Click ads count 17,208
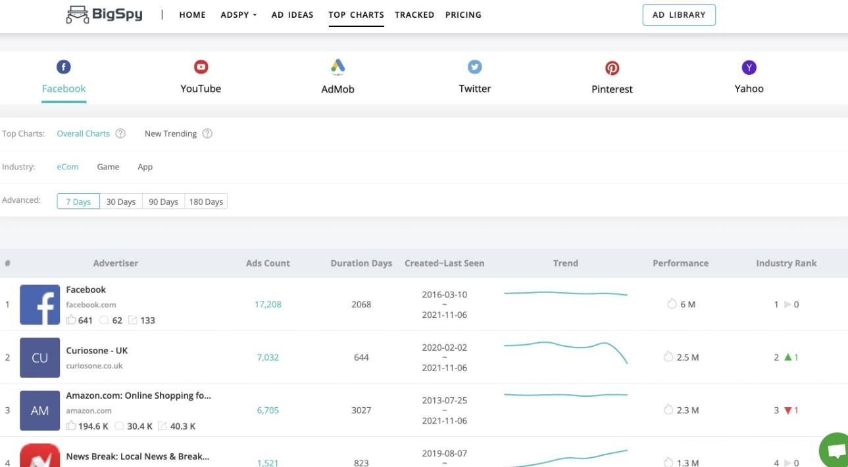Viewport: 848px width, 467px height. (x=268, y=305)
